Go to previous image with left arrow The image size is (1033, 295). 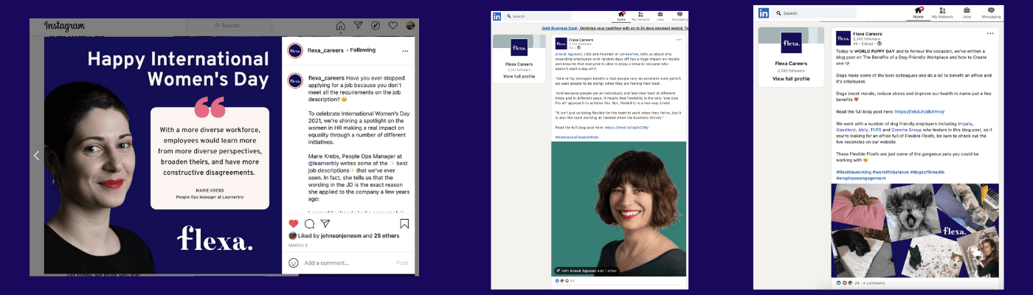tap(35, 155)
